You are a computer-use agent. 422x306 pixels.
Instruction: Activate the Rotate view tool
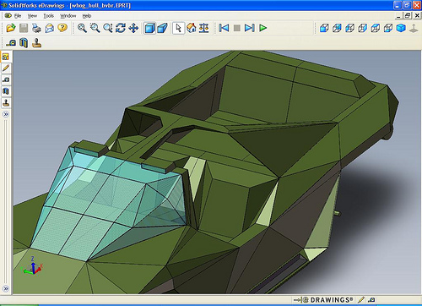tap(121, 28)
